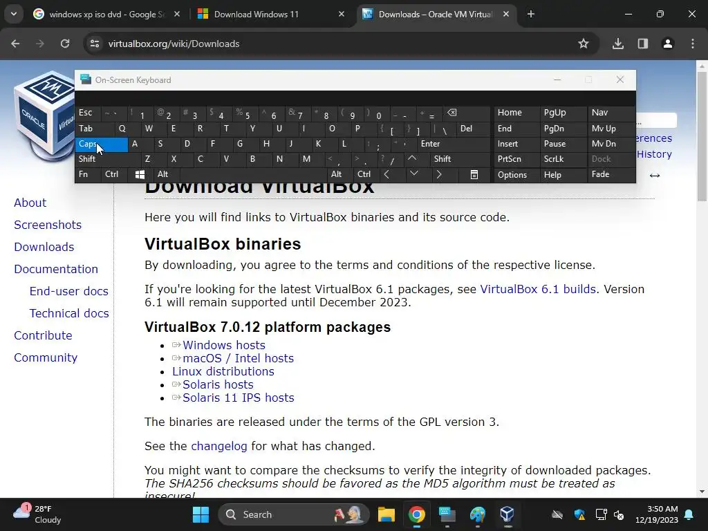Toggle Caps key on On-Screen Keyboard
708x531 pixels.
pos(101,144)
